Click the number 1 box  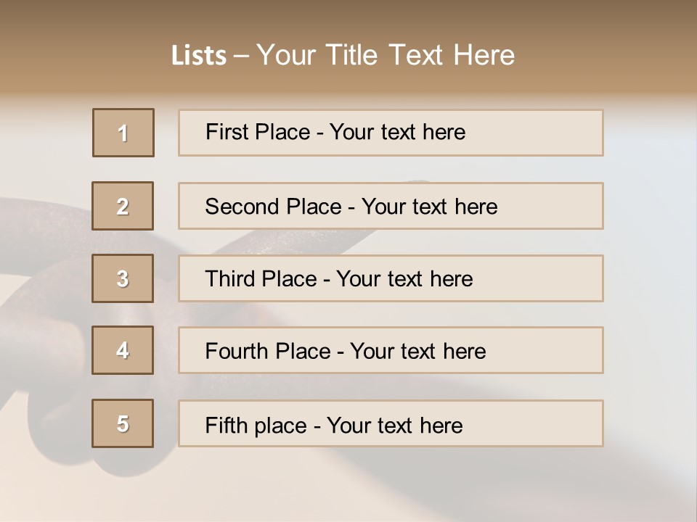coord(123,133)
